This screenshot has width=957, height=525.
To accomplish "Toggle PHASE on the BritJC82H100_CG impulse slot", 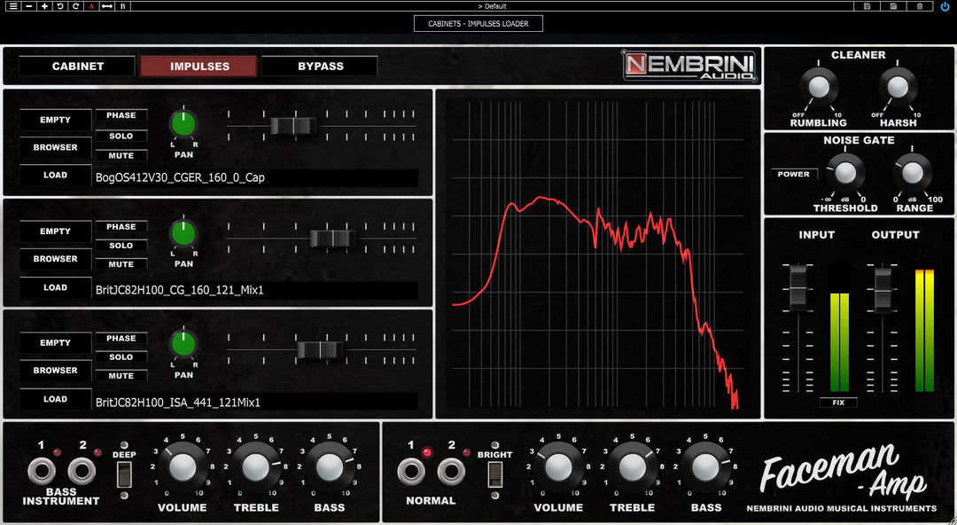I will (x=121, y=227).
